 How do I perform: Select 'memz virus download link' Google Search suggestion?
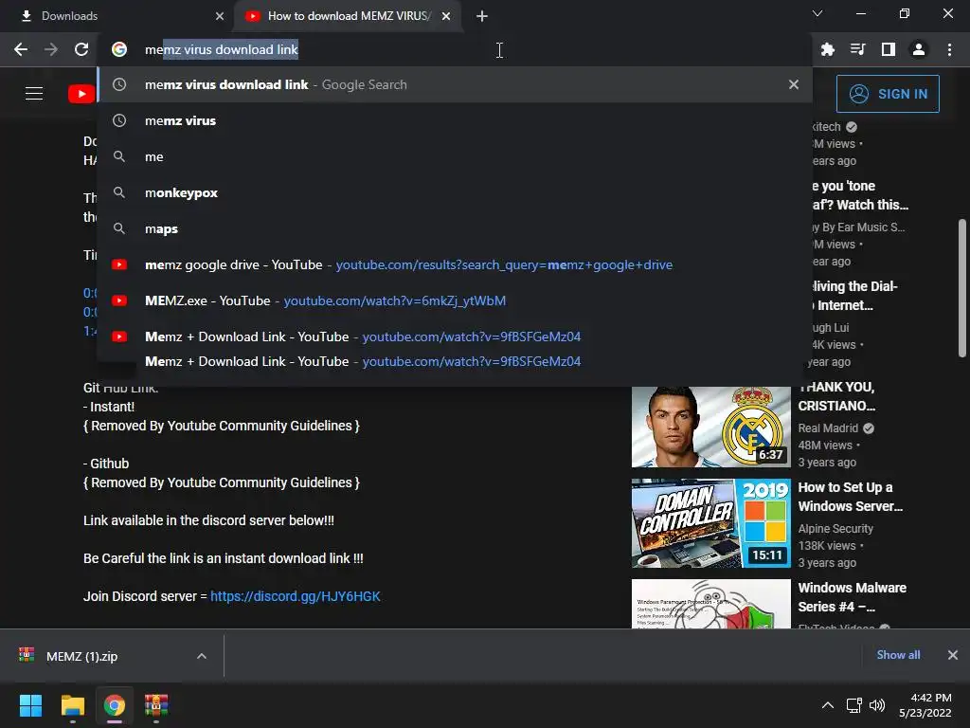[x=455, y=84]
